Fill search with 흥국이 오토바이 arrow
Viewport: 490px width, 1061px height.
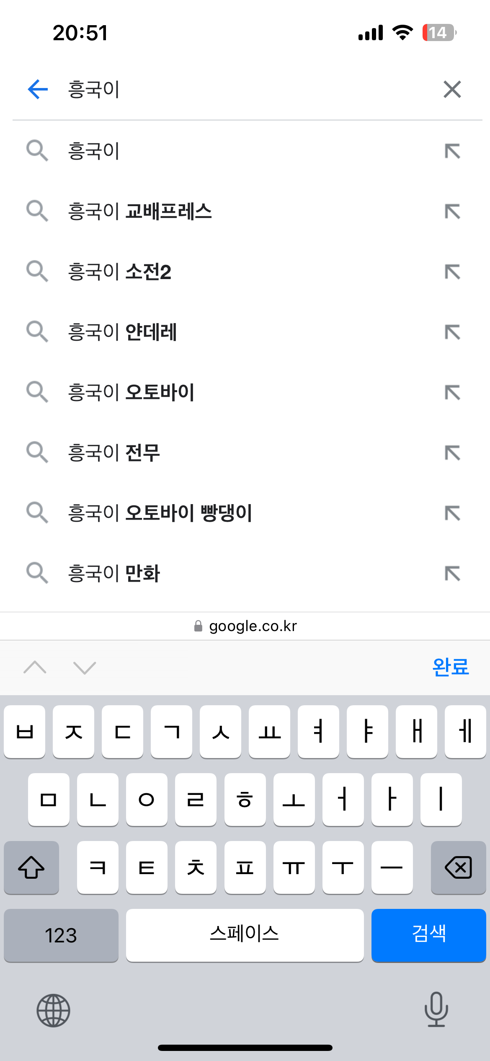452,393
